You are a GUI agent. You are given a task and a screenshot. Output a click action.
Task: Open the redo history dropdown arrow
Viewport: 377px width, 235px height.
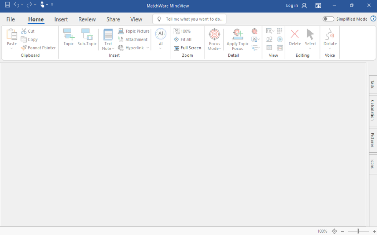tap(35, 5)
